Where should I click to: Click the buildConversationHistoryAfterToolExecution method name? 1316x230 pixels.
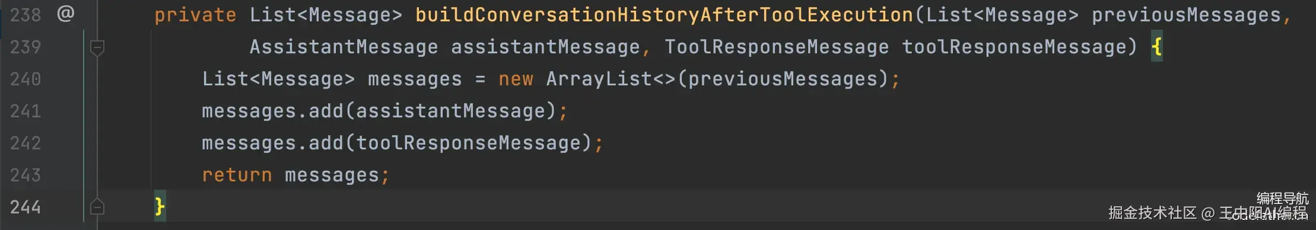[x=664, y=15]
